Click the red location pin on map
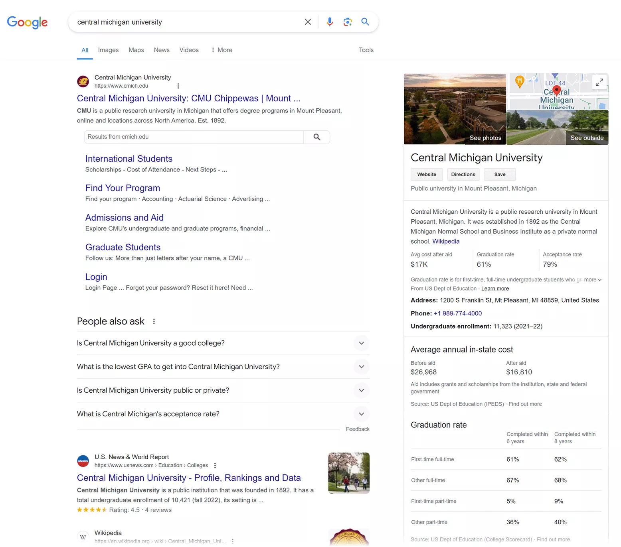The image size is (621, 547). (556, 91)
